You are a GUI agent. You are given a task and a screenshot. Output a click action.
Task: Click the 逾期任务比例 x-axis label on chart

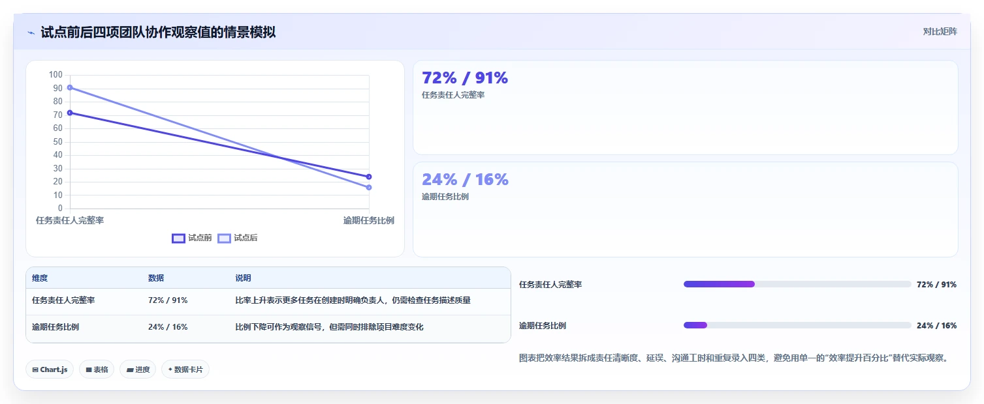click(x=368, y=220)
